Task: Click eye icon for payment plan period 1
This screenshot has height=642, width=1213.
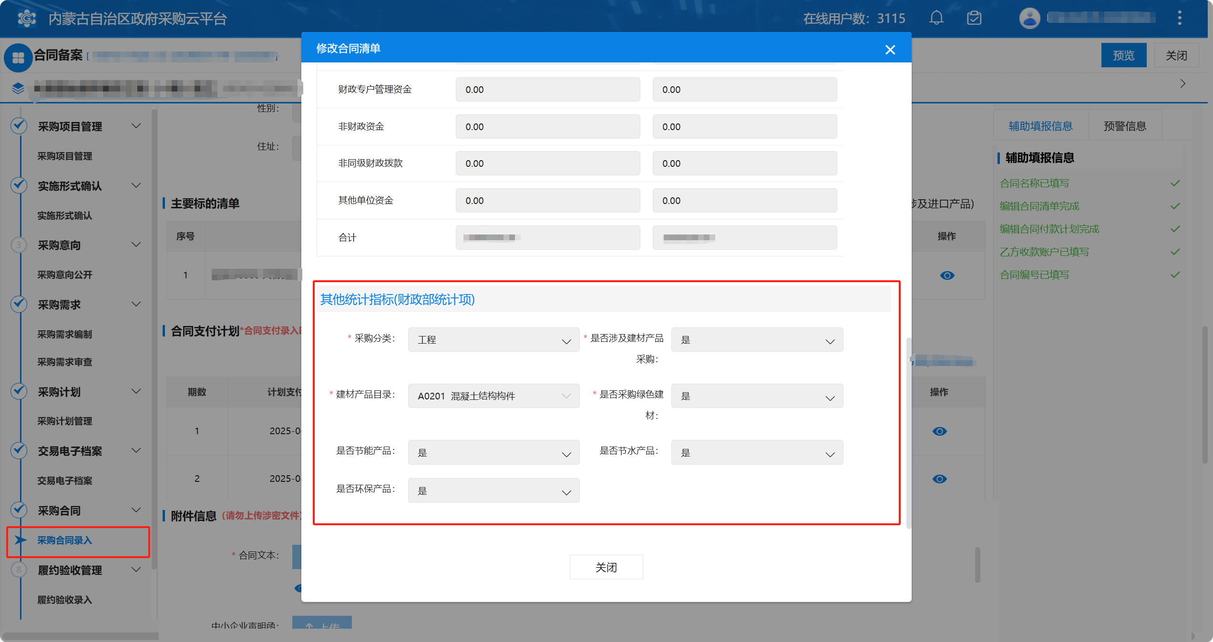Action: click(939, 431)
